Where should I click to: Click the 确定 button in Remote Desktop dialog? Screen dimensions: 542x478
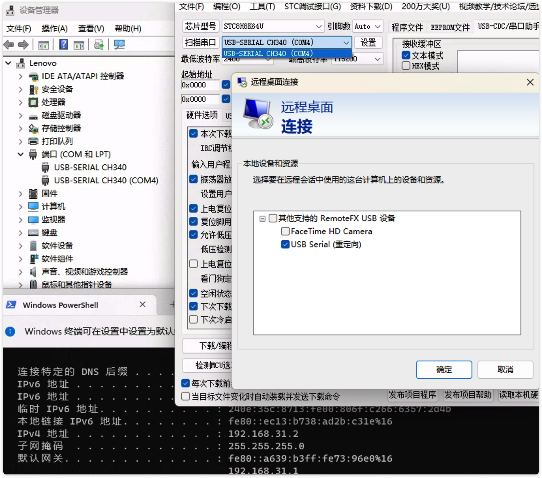444,369
